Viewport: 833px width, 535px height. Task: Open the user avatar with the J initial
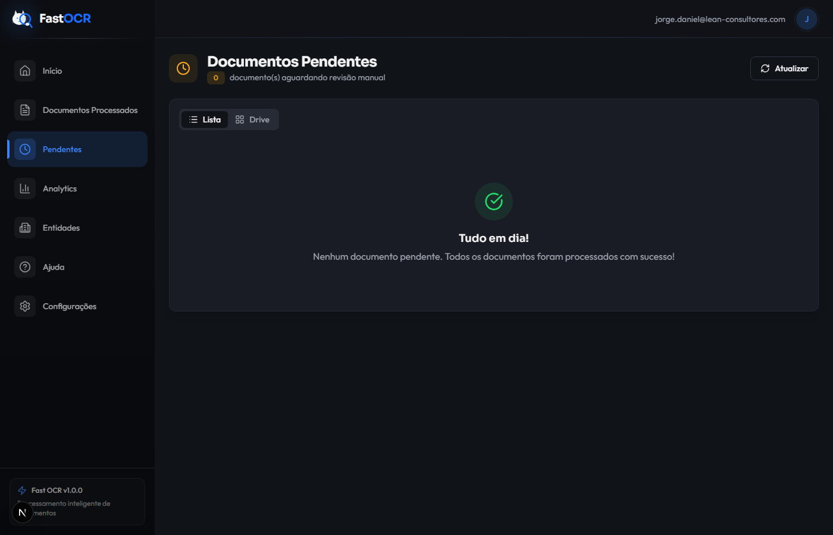(x=807, y=18)
